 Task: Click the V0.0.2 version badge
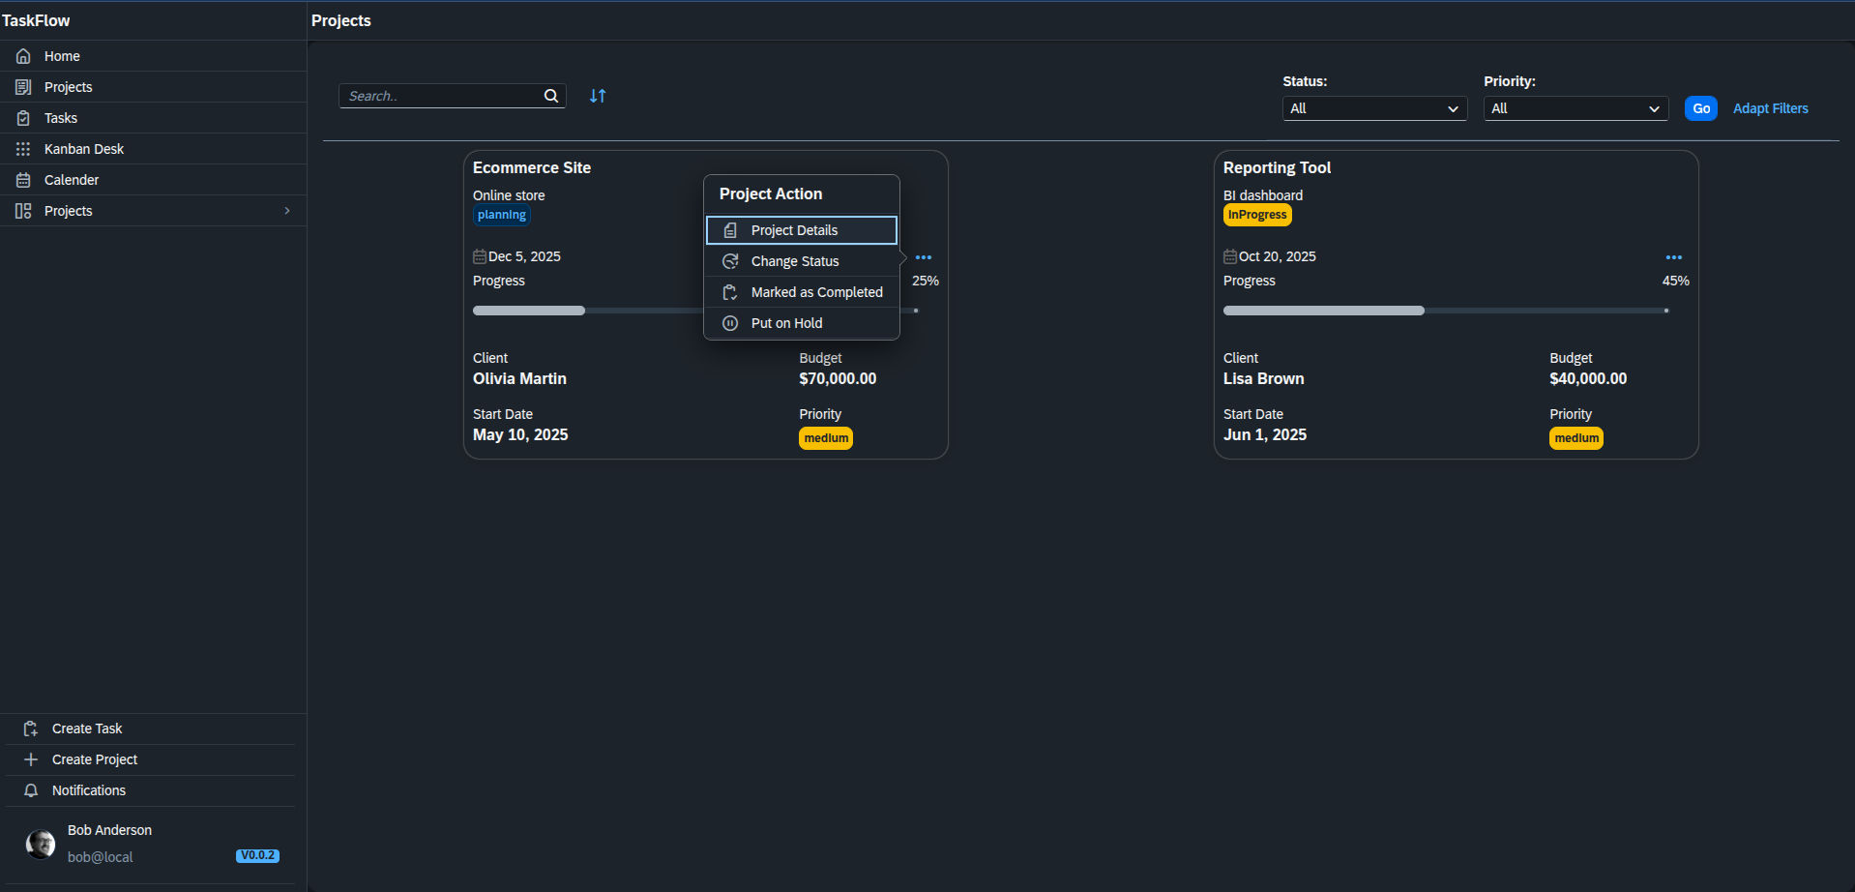257,855
